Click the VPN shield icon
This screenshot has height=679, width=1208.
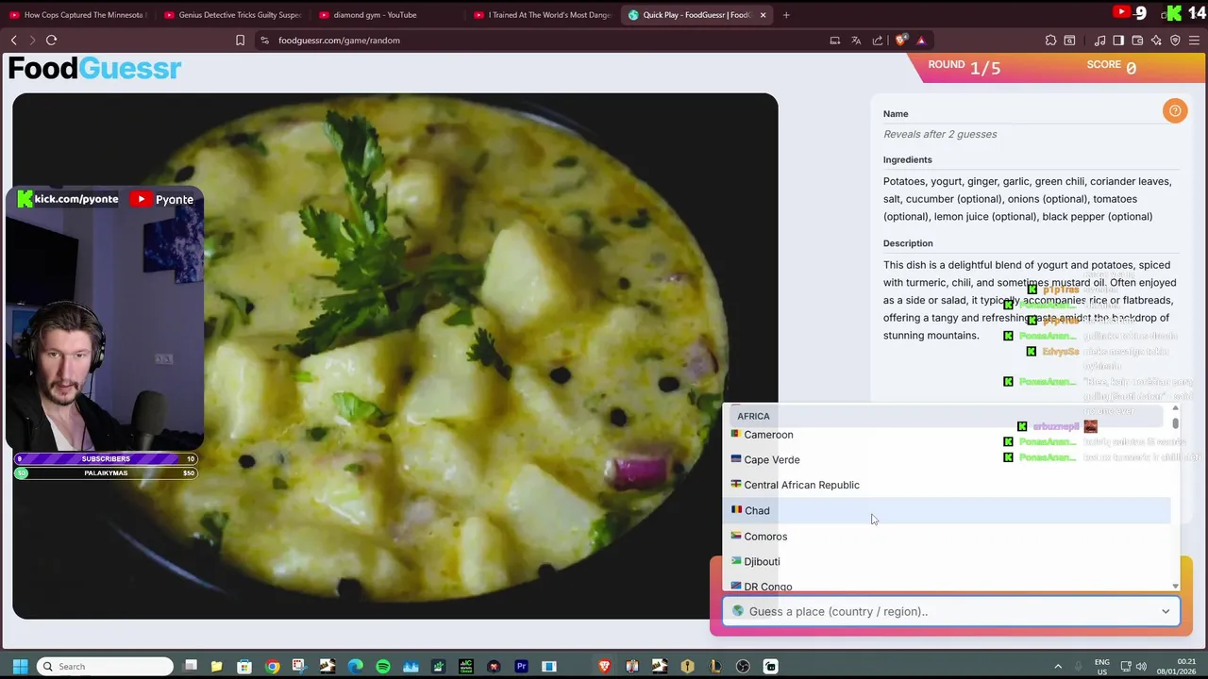1175,41
